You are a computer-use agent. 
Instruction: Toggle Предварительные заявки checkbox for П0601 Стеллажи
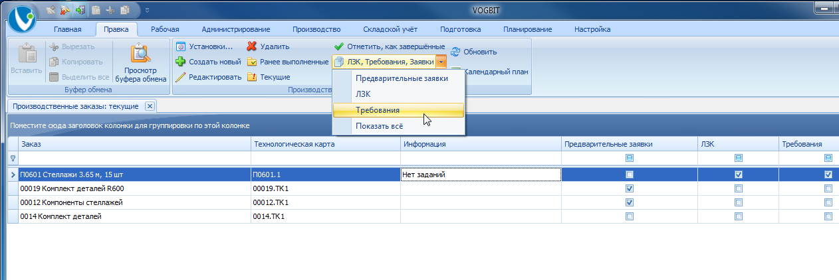[x=629, y=175]
